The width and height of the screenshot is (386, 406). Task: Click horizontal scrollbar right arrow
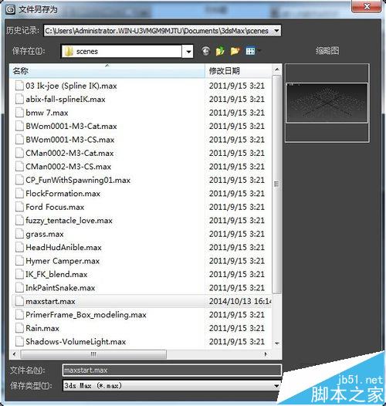pyautogui.click(x=266, y=354)
